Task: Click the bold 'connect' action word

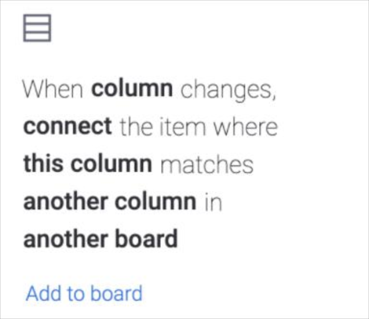Action: point(67,126)
